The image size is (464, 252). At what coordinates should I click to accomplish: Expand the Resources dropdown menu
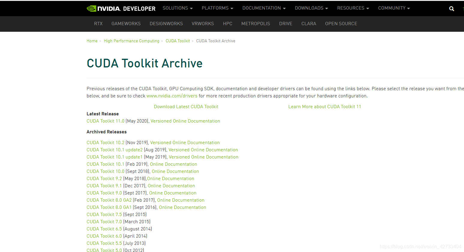[x=353, y=8]
